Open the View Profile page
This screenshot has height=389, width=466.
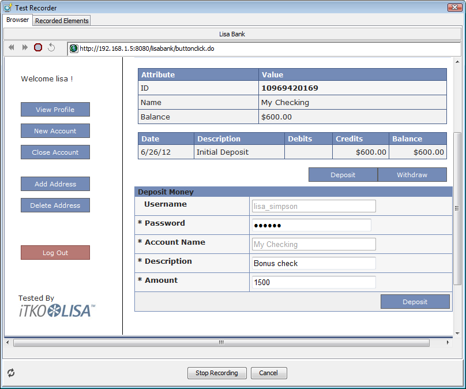point(55,109)
